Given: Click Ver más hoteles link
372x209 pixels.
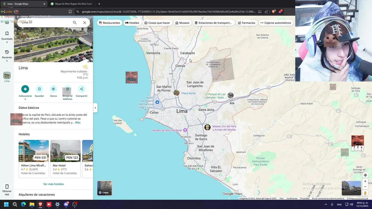Looking at the screenshot, I should (53, 184).
